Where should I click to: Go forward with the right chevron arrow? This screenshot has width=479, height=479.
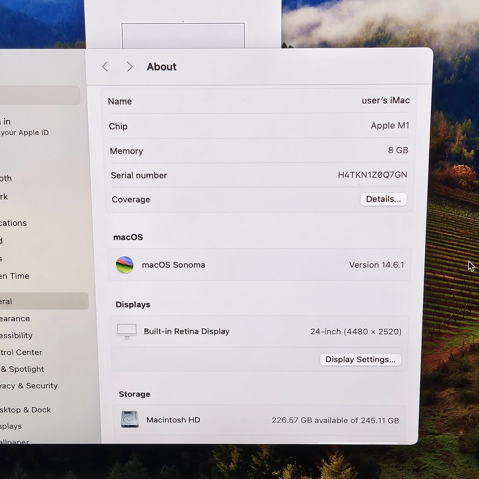coord(129,67)
